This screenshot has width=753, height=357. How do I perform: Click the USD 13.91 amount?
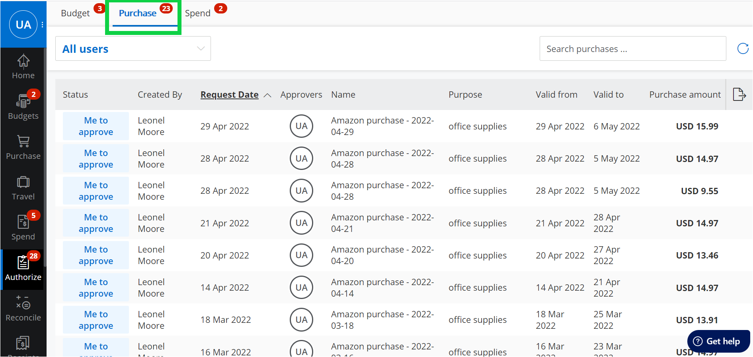coord(697,320)
